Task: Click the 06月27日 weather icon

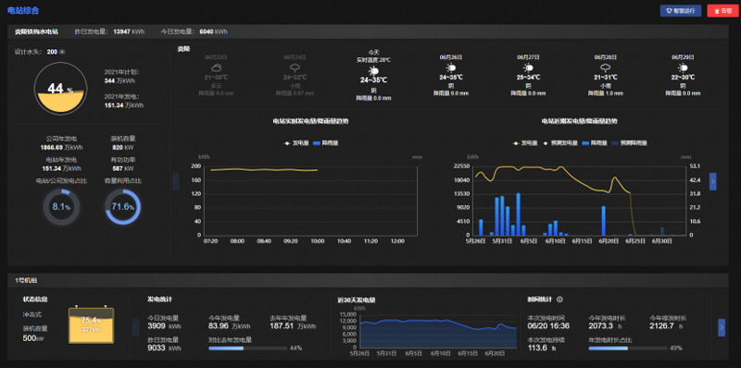Action: pyautogui.click(x=528, y=67)
